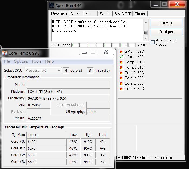
Task: Click the Platform field LGA 1155 (Socket H2)
Action: click(x=68, y=92)
